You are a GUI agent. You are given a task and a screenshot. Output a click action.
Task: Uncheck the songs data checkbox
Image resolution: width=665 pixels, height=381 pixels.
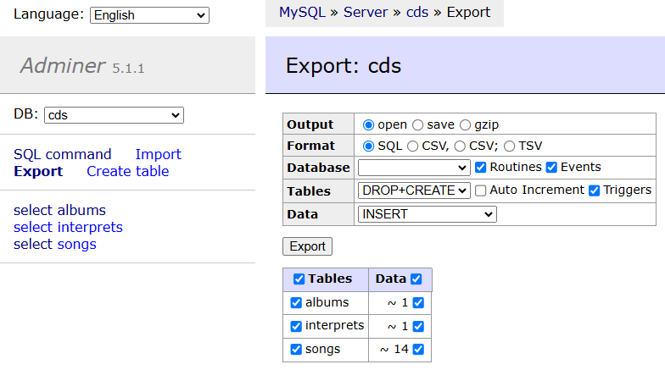point(419,349)
